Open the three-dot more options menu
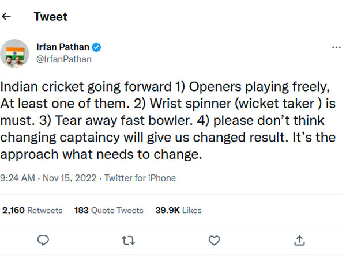 (337, 47)
